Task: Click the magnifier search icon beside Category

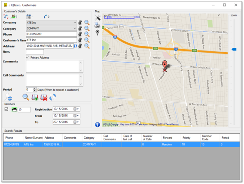Action: [87, 29]
